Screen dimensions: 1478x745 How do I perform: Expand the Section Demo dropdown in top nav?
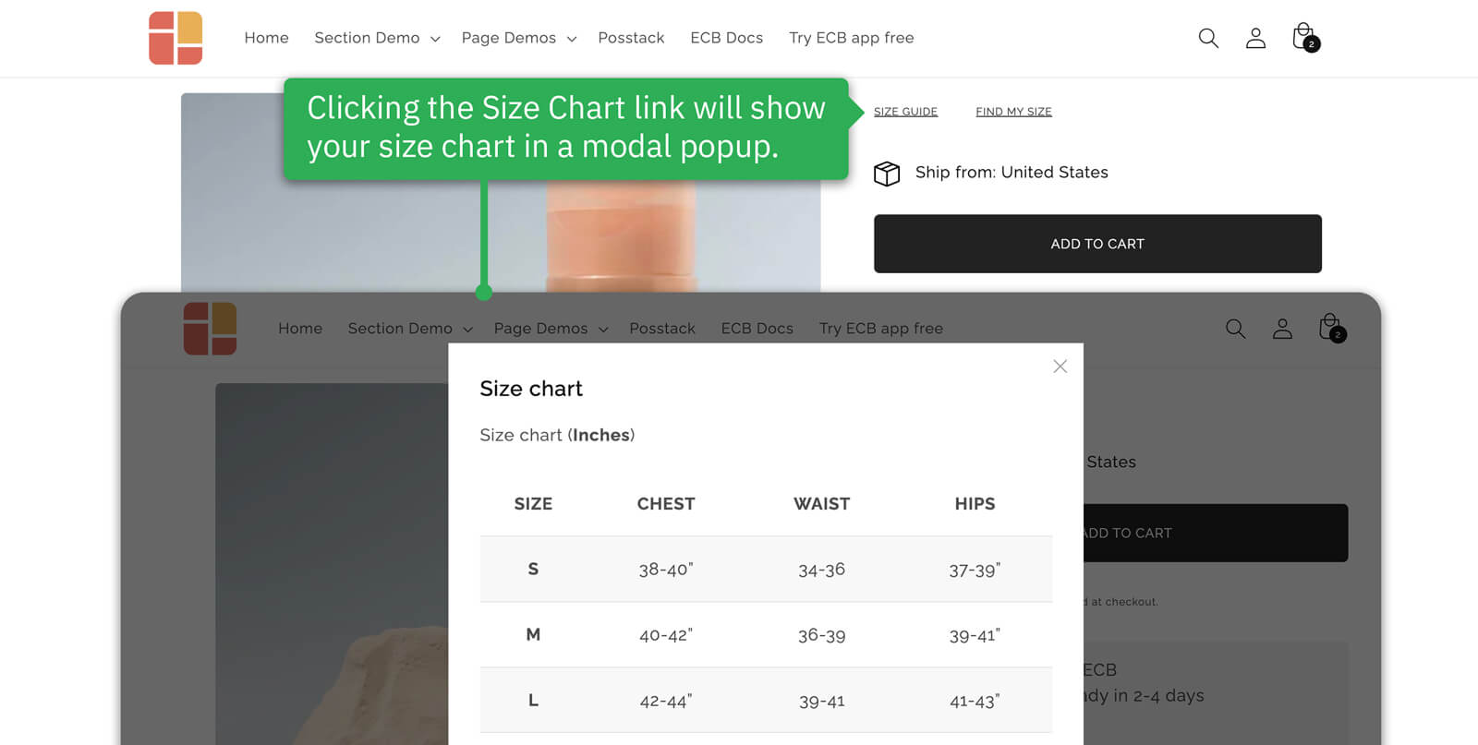377,38
